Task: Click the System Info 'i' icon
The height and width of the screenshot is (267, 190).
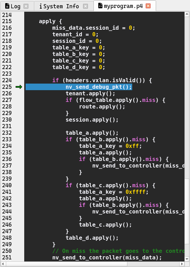Action: click(40, 6)
